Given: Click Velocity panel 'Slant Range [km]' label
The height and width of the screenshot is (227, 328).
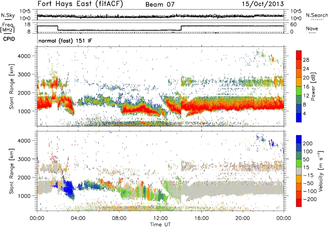Looking at the screenshot, I should coord(11,171).
